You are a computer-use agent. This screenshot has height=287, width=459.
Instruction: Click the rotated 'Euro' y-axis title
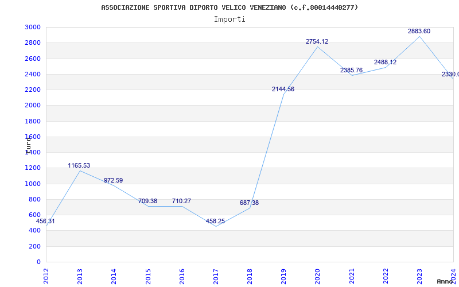pyautogui.click(x=28, y=145)
